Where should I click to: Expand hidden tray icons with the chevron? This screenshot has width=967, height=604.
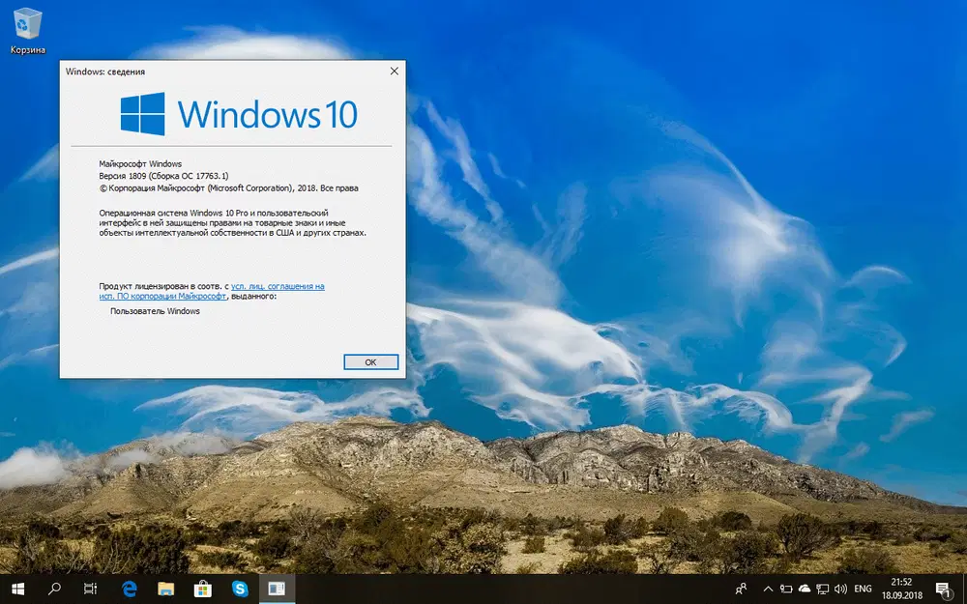(x=768, y=589)
